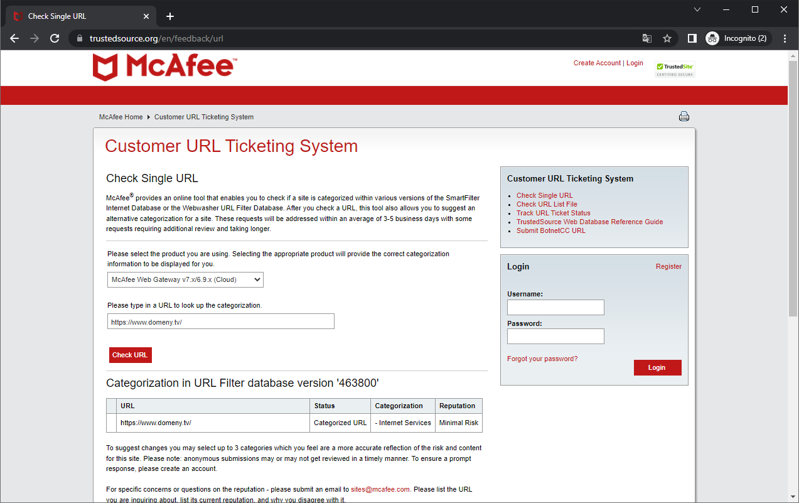Click the Username input field
The height and width of the screenshot is (503, 799).
[555, 307]
